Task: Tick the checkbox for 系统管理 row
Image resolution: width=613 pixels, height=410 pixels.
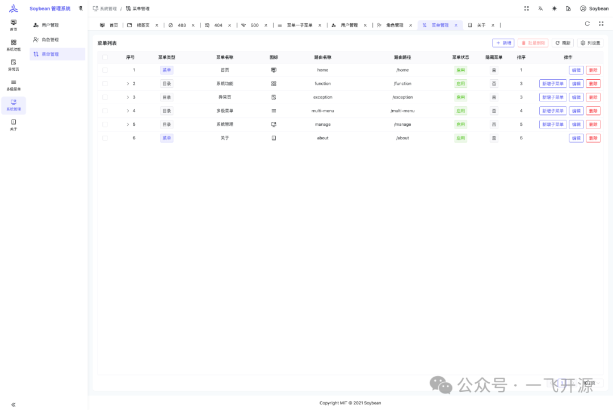Action: coord(105,125)
